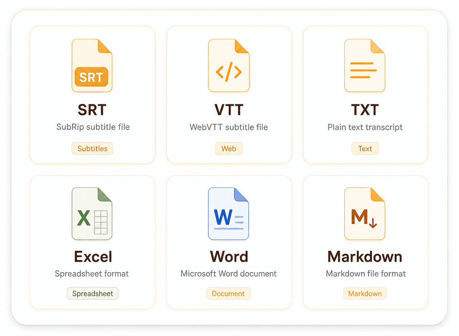Click the SRT file icon
Viewport: 459px width, 336px height.
pos(92,66)
